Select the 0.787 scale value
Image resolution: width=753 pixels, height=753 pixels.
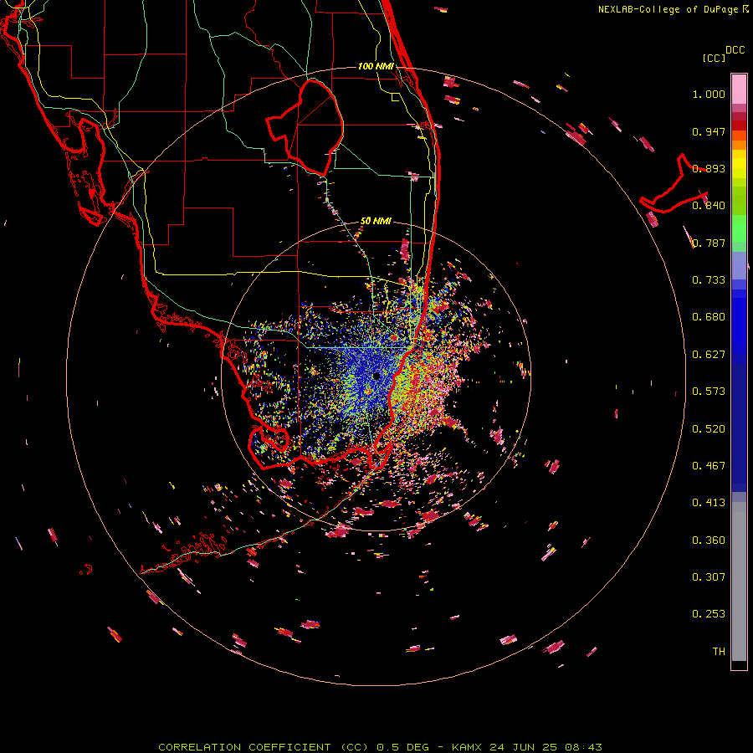709,243
